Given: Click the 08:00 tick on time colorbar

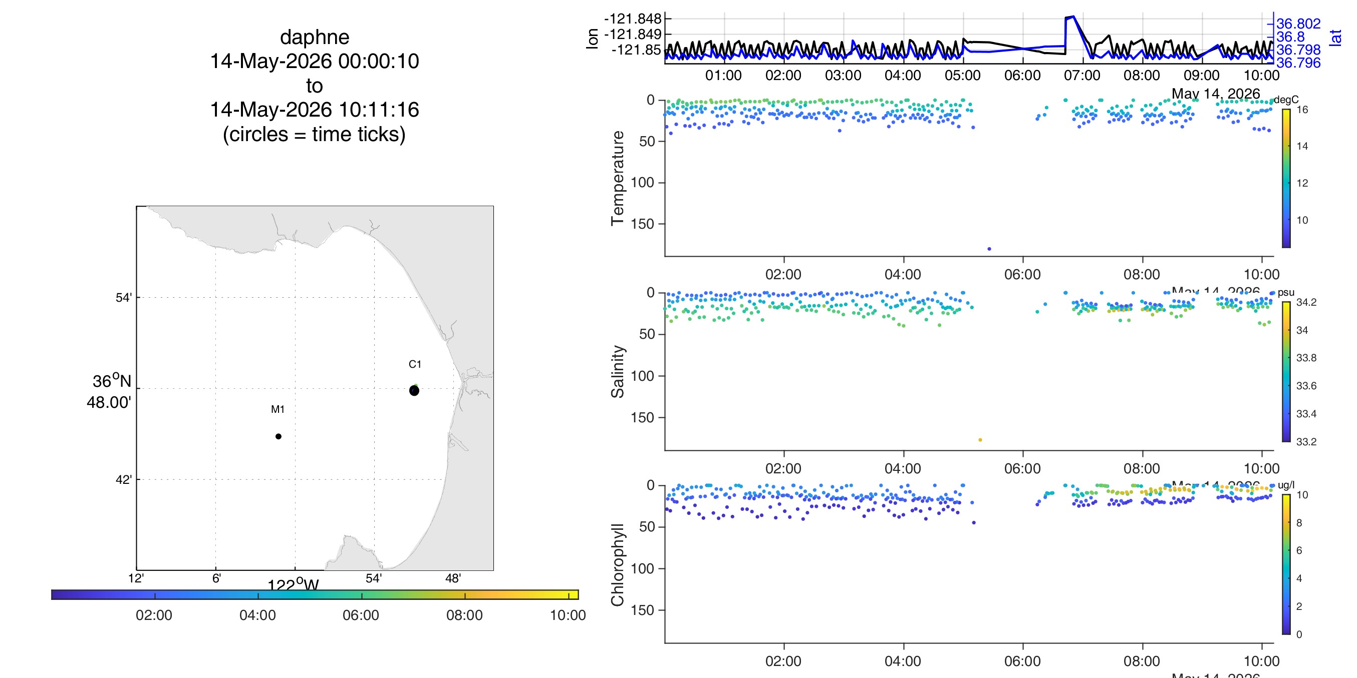Looking at the screenshot, I should coord(465,595).
